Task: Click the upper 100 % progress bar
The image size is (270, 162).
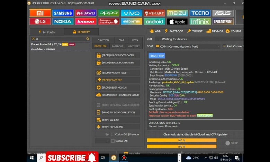Action: tap(182, 140)
